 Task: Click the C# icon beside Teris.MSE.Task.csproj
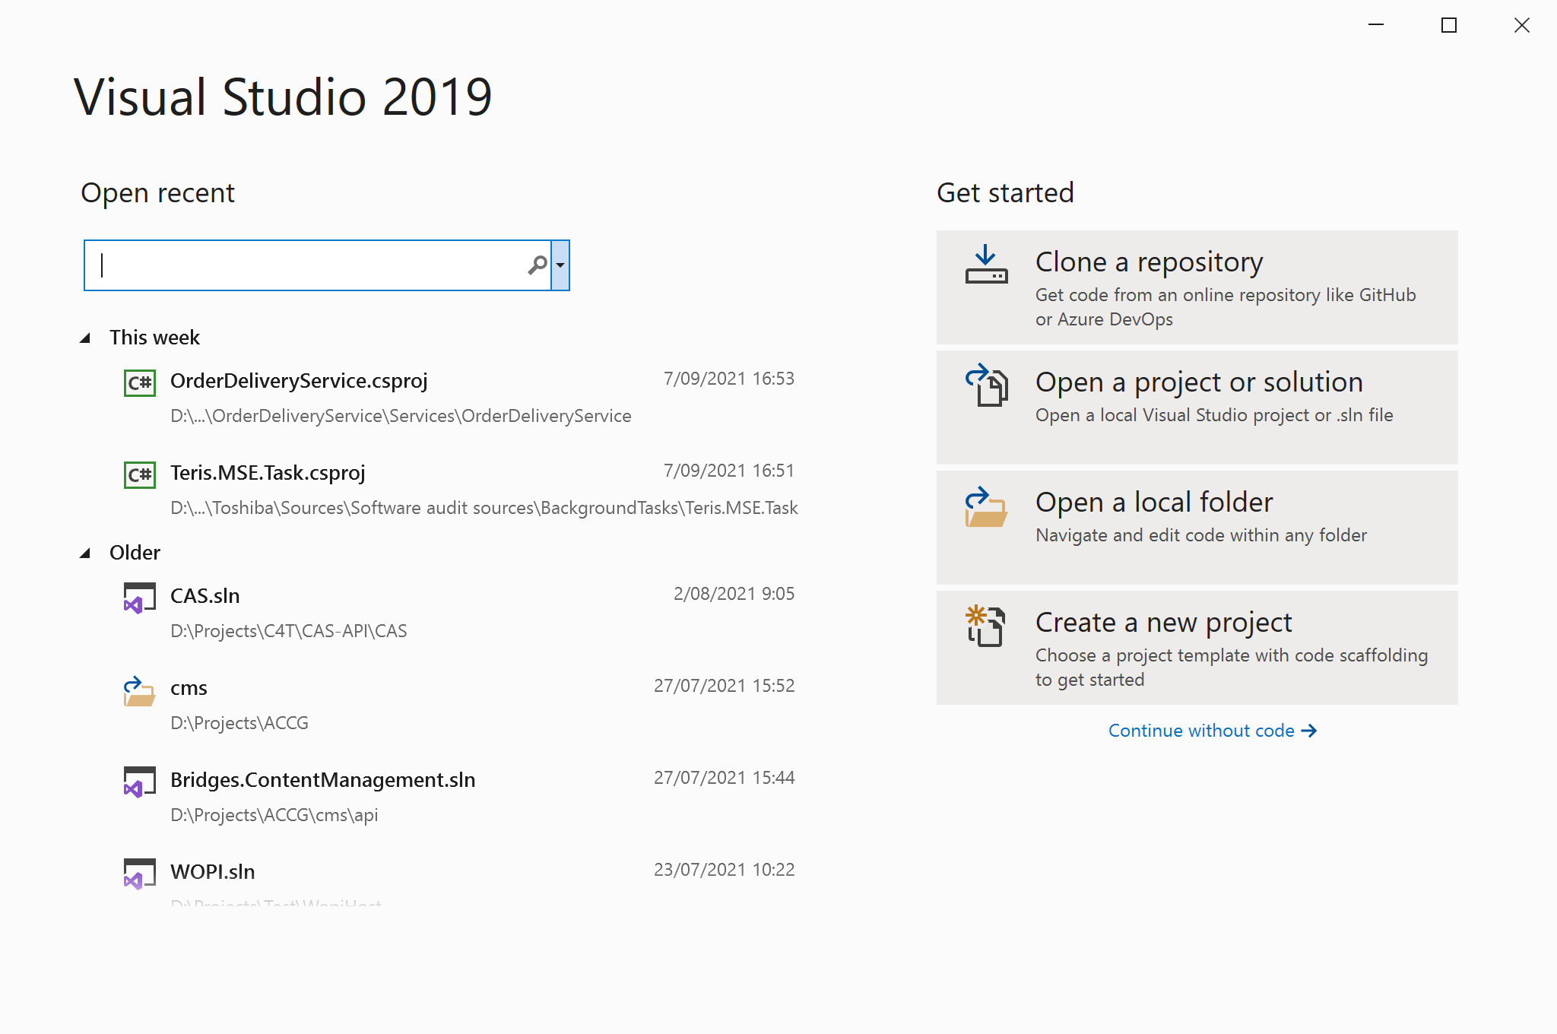140,474
